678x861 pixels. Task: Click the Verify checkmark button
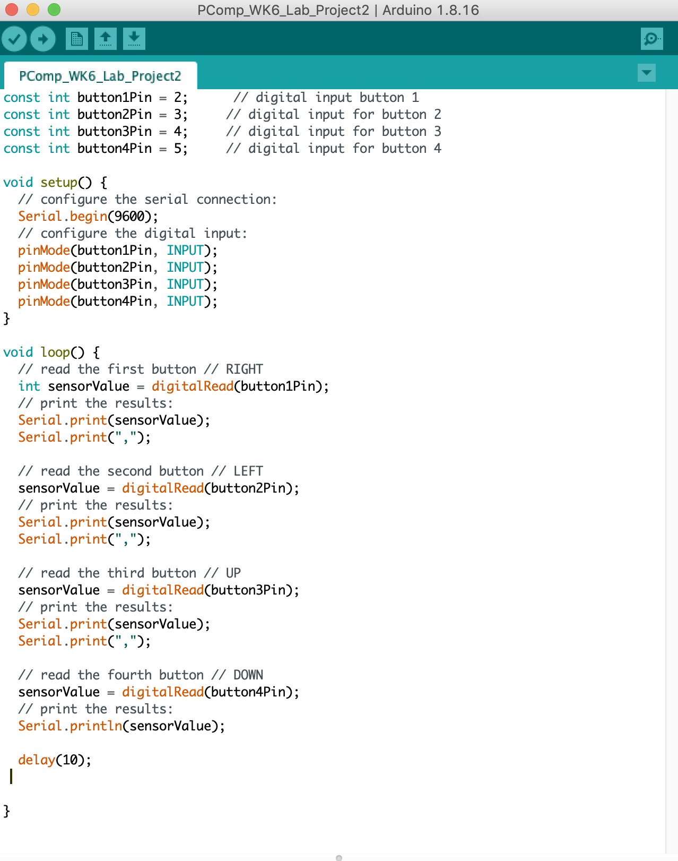tap(14, 39)
